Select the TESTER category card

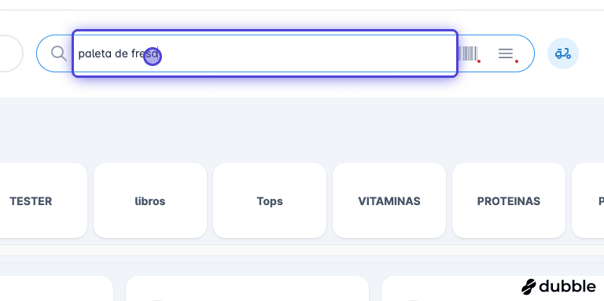coord(43,200)
